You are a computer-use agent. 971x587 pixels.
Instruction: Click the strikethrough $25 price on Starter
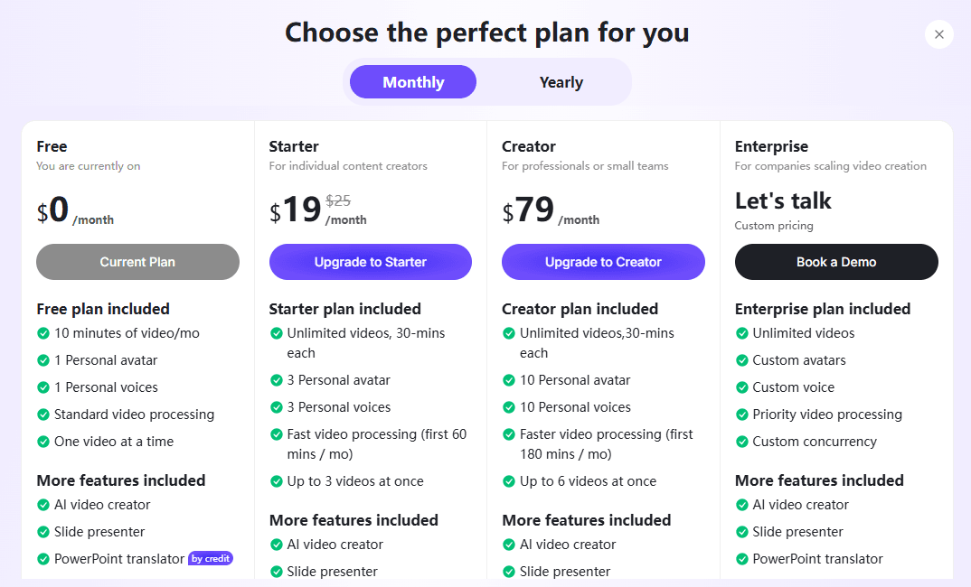tap(338, 201)
